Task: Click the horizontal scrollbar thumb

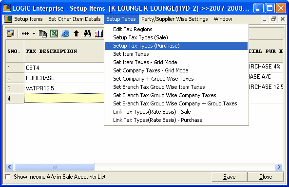Action: tap(55, 167)
